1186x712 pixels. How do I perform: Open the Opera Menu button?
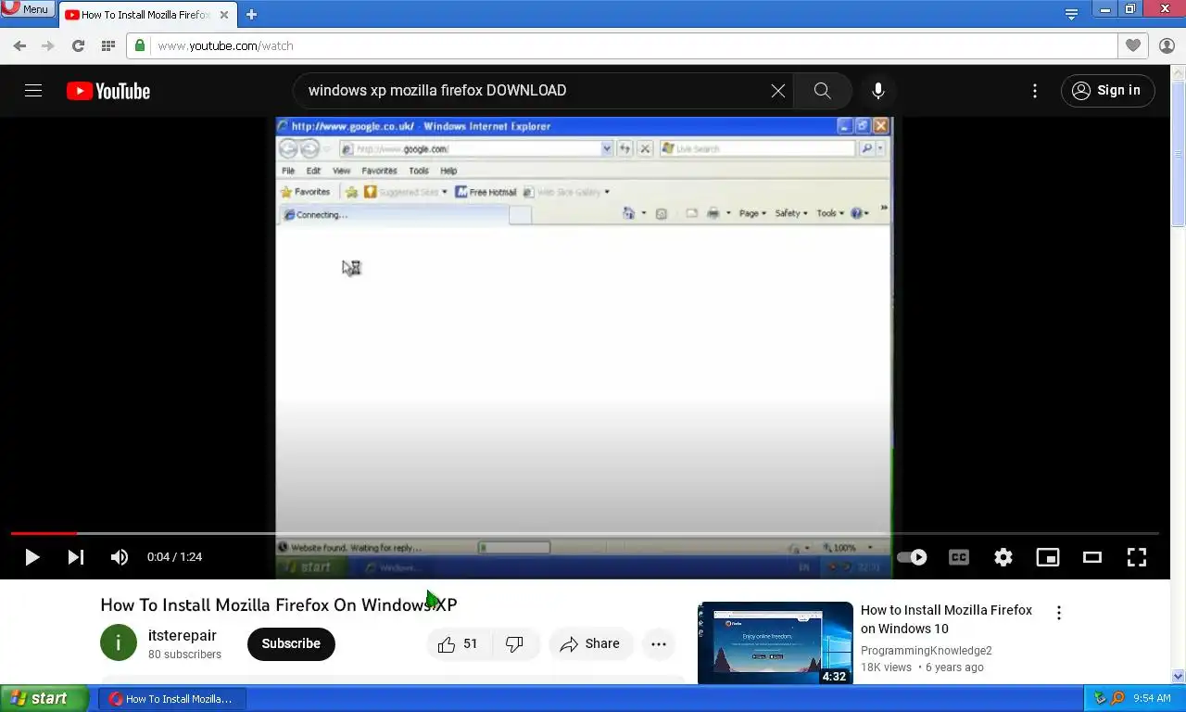[27, 9]
